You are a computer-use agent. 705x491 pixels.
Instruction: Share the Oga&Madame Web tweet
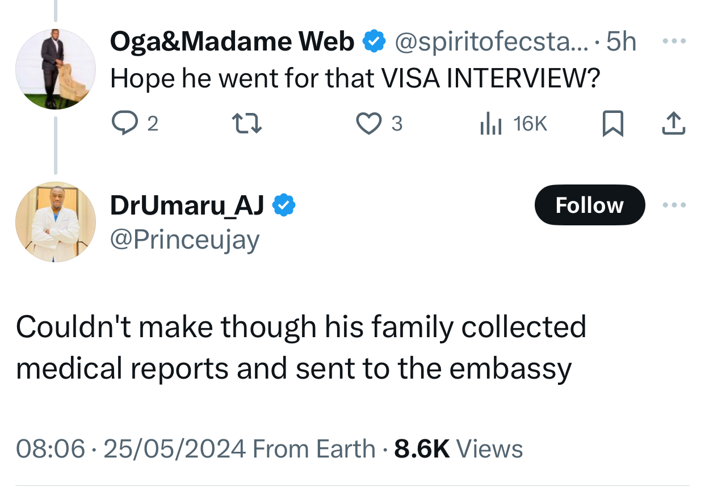pos(674,124)
